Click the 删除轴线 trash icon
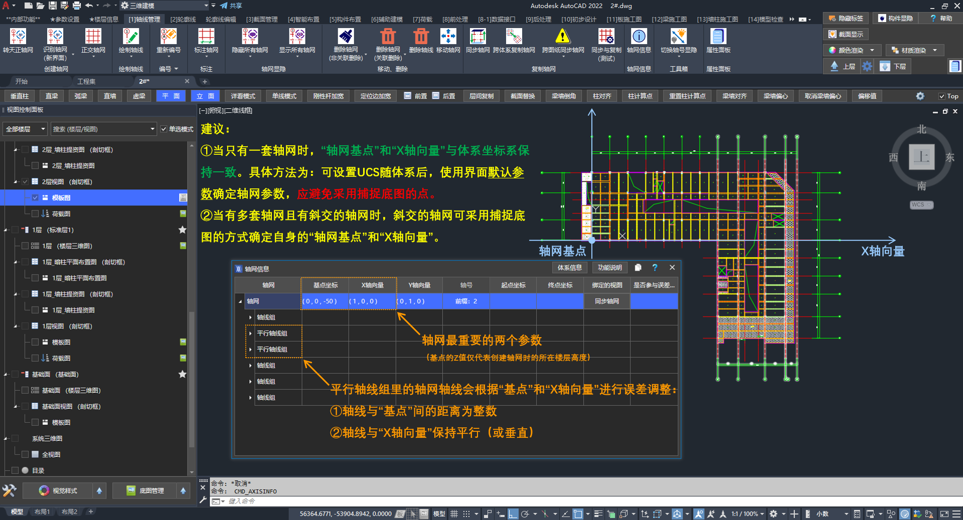This screenshot has width=963, height=520. [420, 37]
